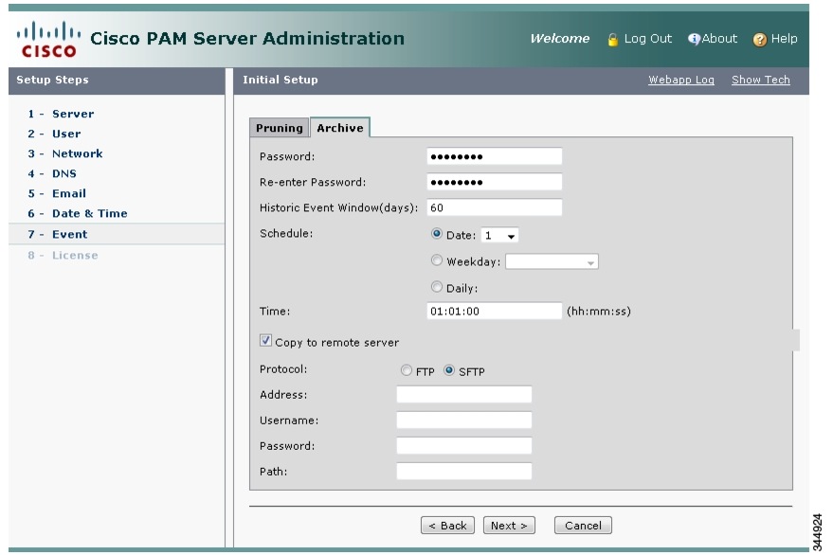Open the Weekday dropdown list
Screen dimensions: 833x555
pyautogui.click(x=552, y=261)
